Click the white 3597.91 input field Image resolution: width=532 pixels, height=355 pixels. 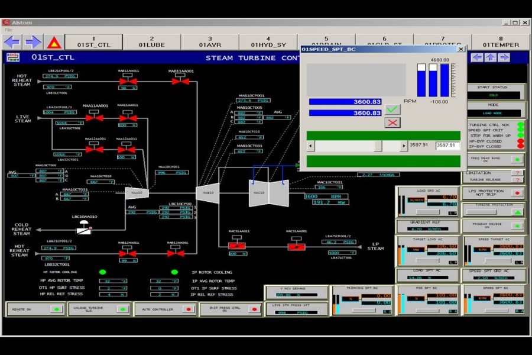tap(447, 145)
